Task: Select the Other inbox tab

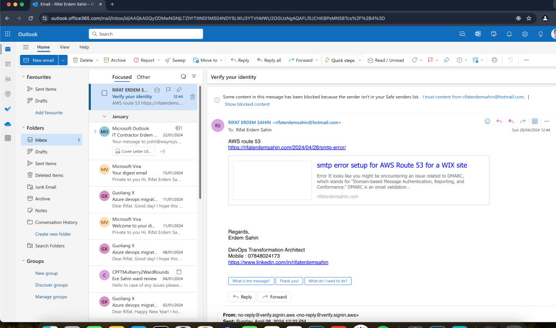Action: [x=143, y=77]
